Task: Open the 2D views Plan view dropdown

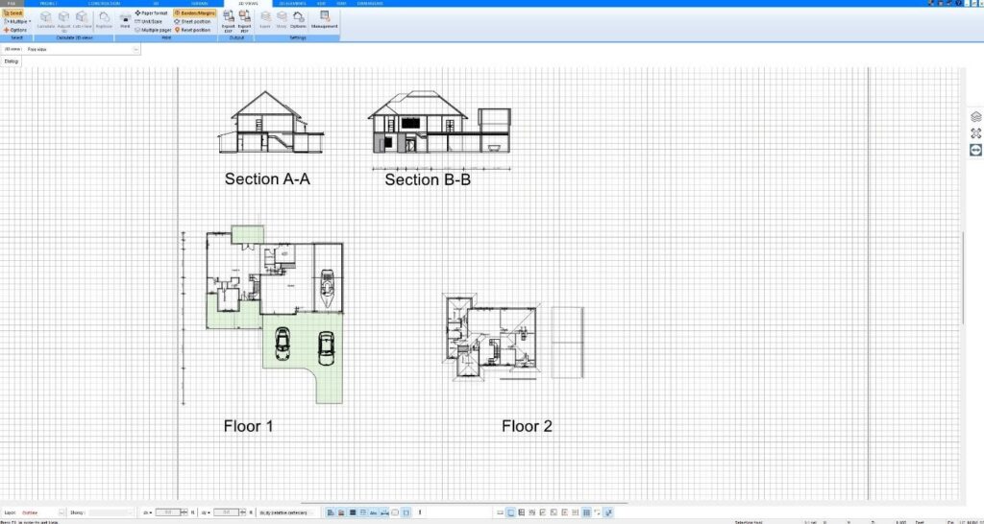Action: (135, 48)
